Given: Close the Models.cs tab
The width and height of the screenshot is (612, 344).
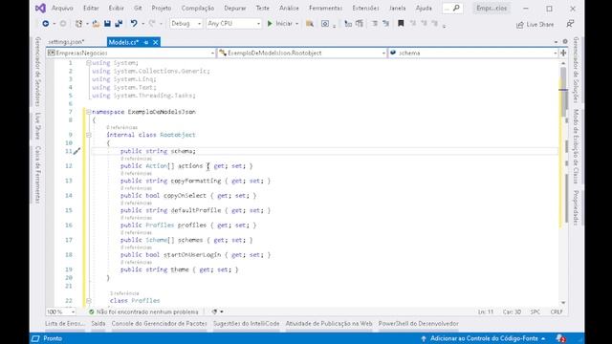Looking at the screenshot, I should (x=155, y=42).
